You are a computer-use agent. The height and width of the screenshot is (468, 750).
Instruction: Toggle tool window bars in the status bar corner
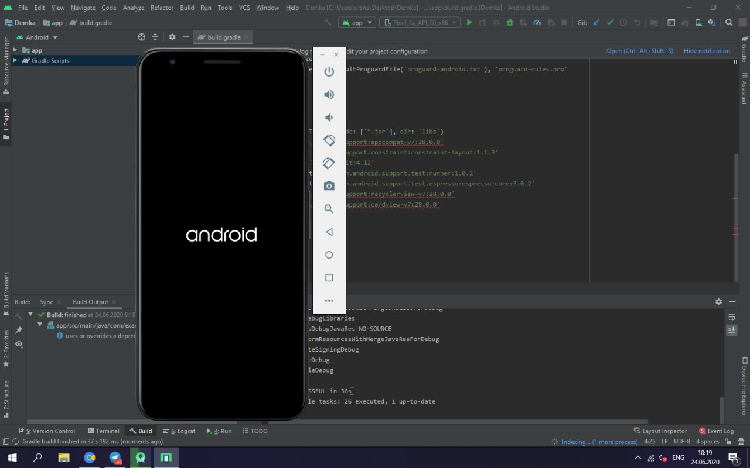[x=6, y=442]
